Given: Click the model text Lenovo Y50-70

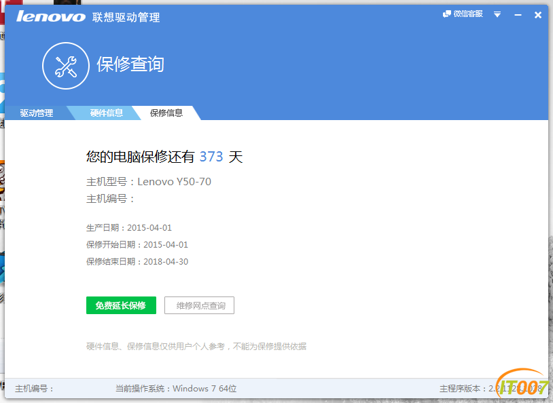Looking at the screenshot, I should point(174,182).
